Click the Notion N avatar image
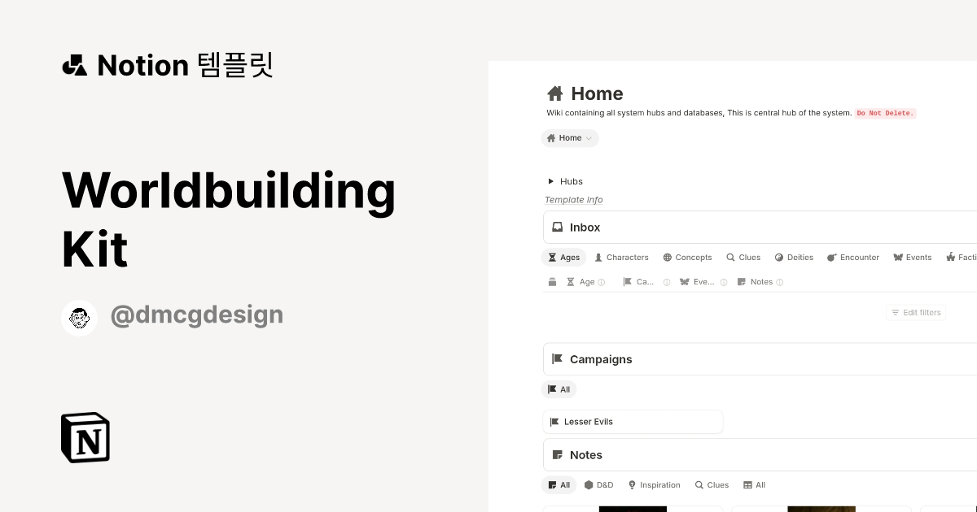 85,437
